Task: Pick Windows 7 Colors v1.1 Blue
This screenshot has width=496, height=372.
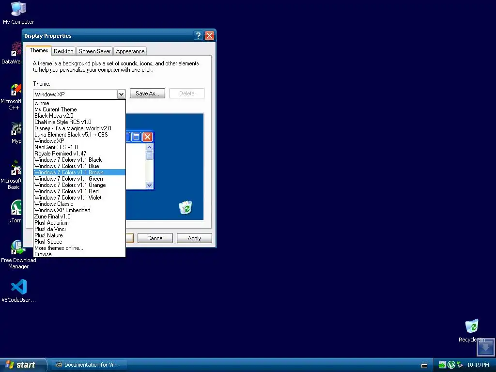Action: (79, 166)
